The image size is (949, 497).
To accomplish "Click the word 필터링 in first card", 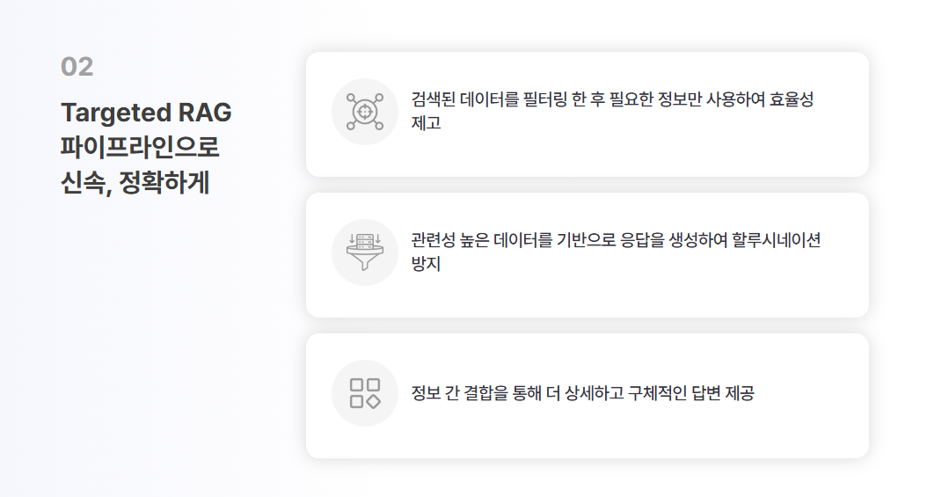I will coord(544,99).
